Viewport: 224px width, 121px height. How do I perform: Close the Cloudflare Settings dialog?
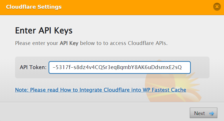pos(217,7)
